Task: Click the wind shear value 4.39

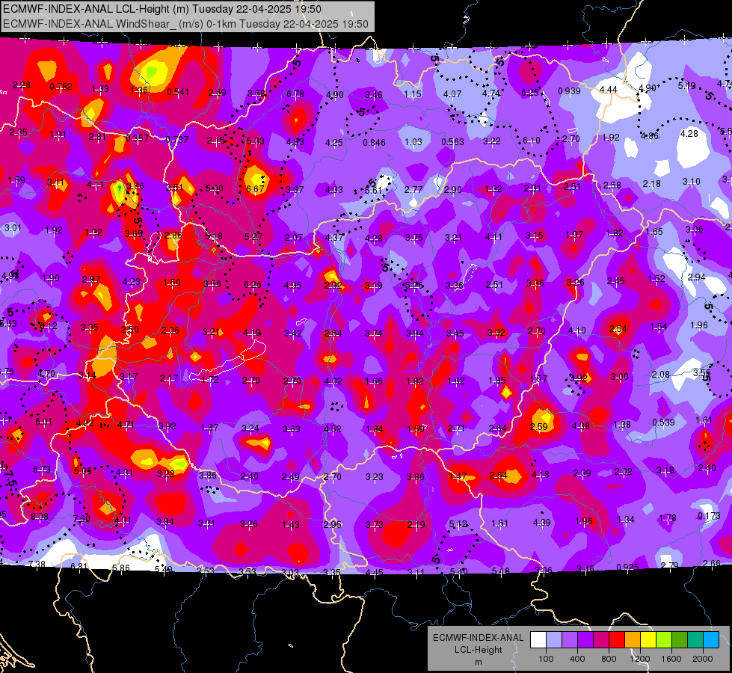Action: [541, 523]
